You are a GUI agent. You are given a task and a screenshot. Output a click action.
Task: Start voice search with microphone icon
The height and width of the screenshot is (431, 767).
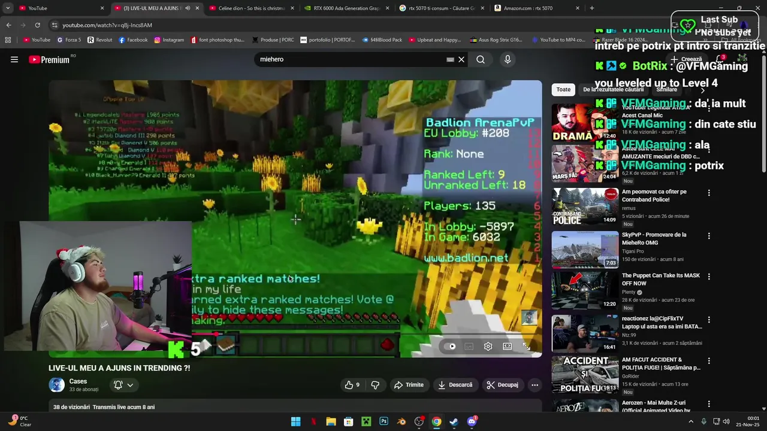tap(508, 59)
